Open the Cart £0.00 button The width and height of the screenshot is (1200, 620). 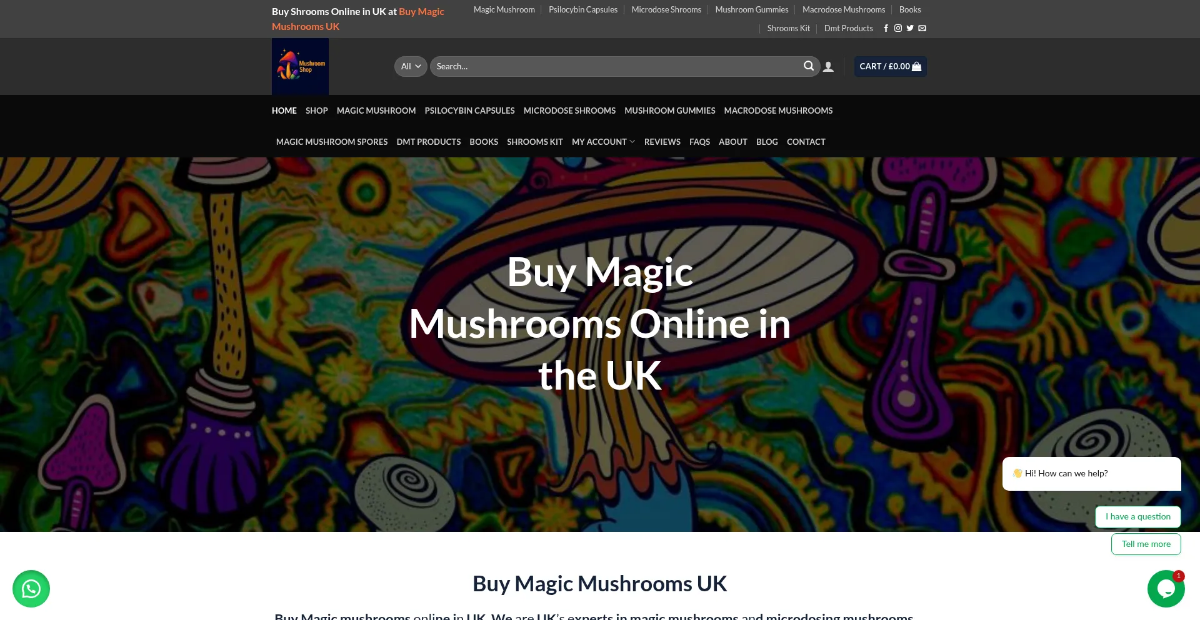tap(890, 66)
